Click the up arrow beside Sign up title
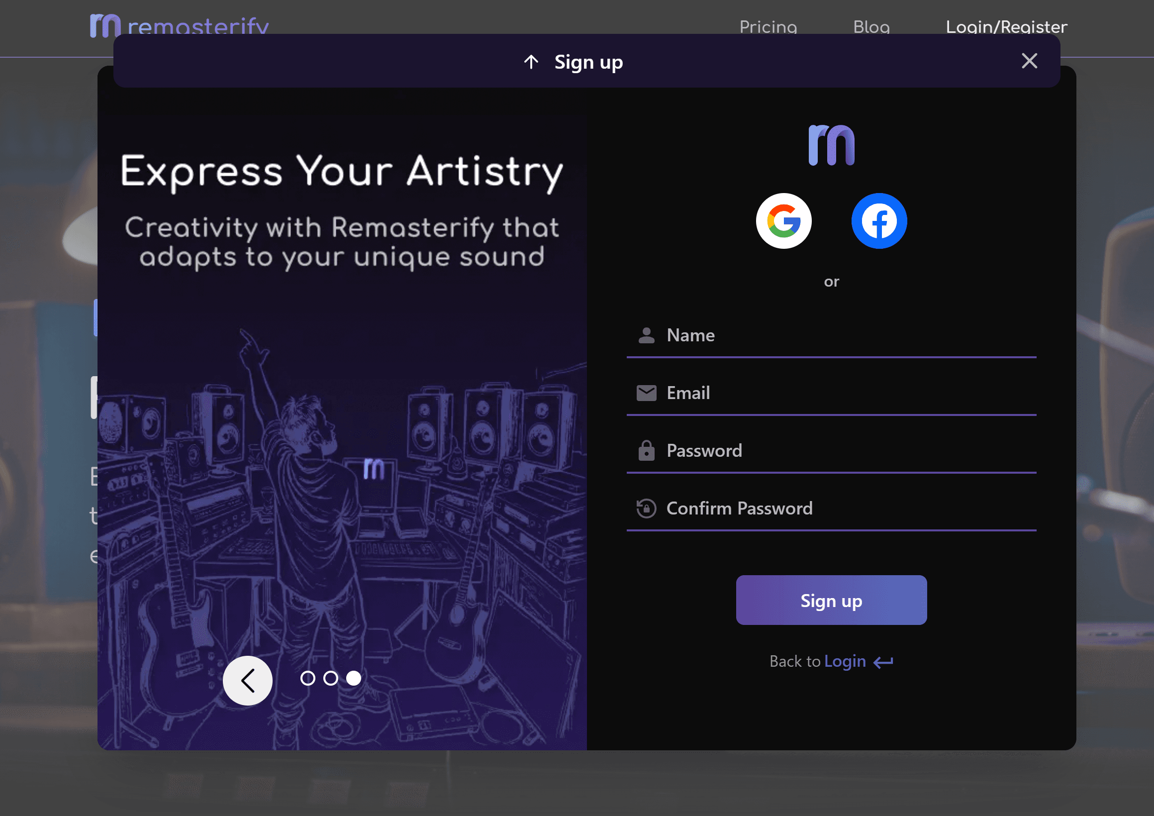1154x816 pixels. pyautogui.click(x=531, y=62)
